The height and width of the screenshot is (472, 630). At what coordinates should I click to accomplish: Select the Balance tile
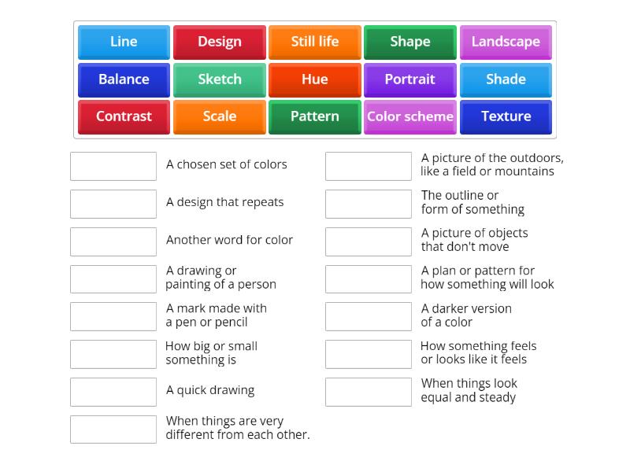coord(124,79)
